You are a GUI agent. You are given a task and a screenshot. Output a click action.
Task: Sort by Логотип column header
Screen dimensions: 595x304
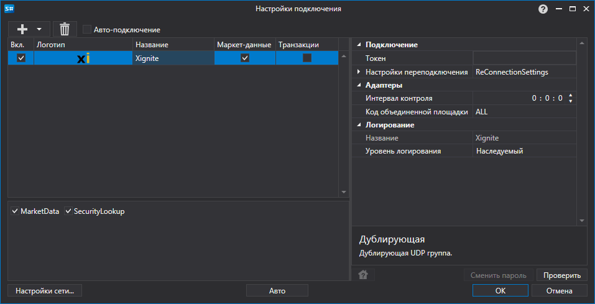tap(83, 45)
